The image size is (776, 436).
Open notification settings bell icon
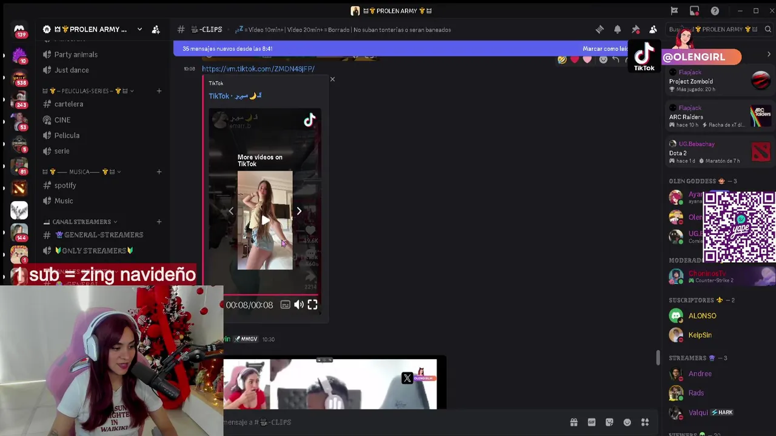(617, 29)
